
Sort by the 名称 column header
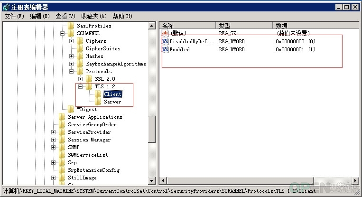pos(188,26)
